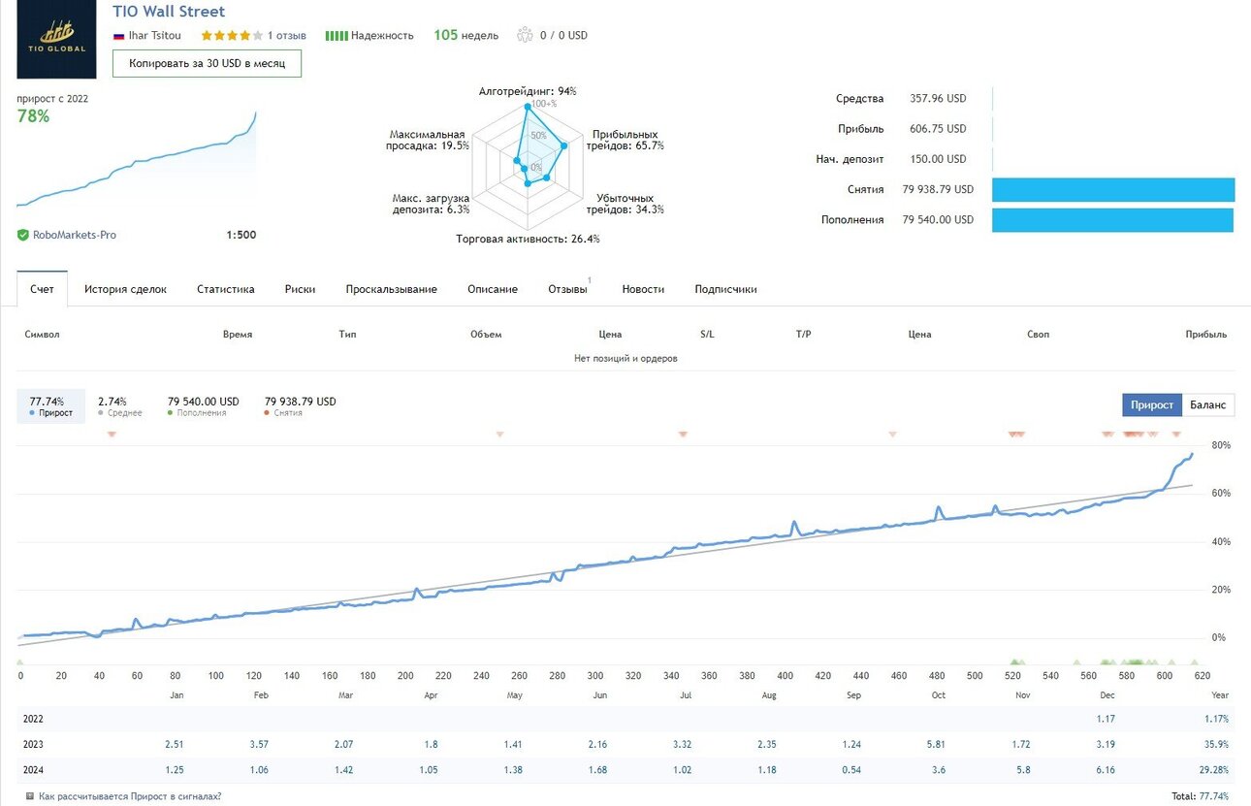Switch to the Статистика tab
Screen dimensions: 1251x806
tap(226, 289)
